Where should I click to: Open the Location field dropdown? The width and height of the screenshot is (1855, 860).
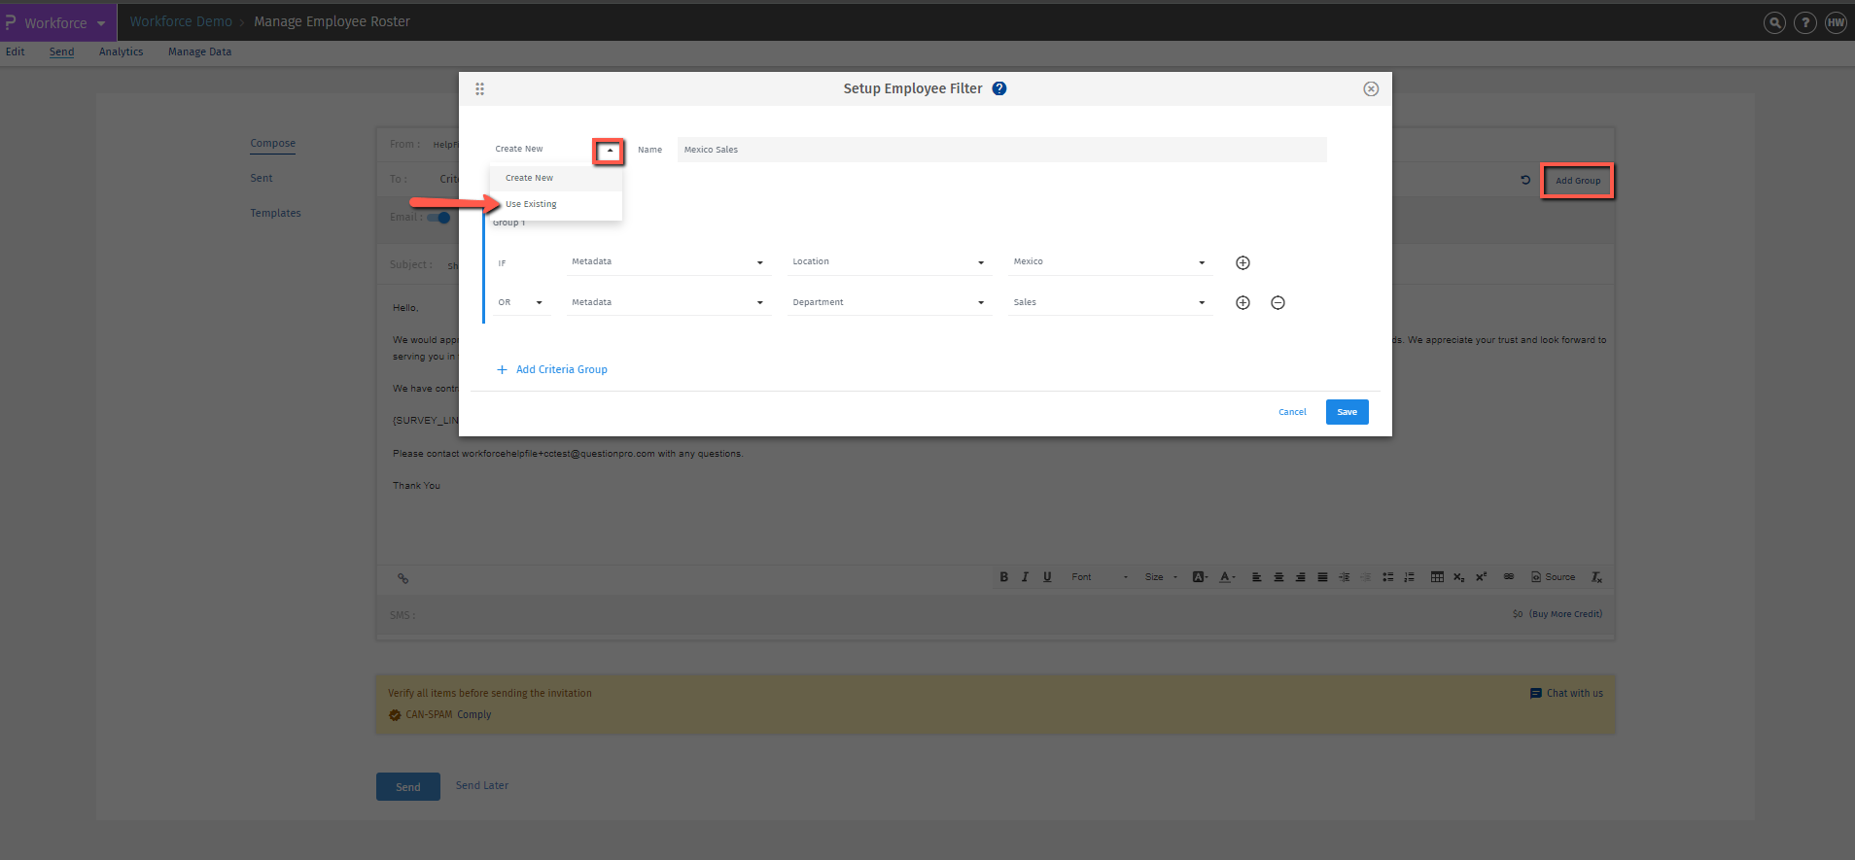[x=890, y=262]
